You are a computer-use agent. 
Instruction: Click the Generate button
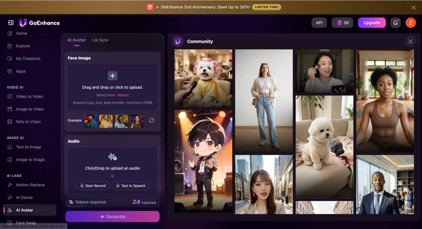tap(113, 217)
